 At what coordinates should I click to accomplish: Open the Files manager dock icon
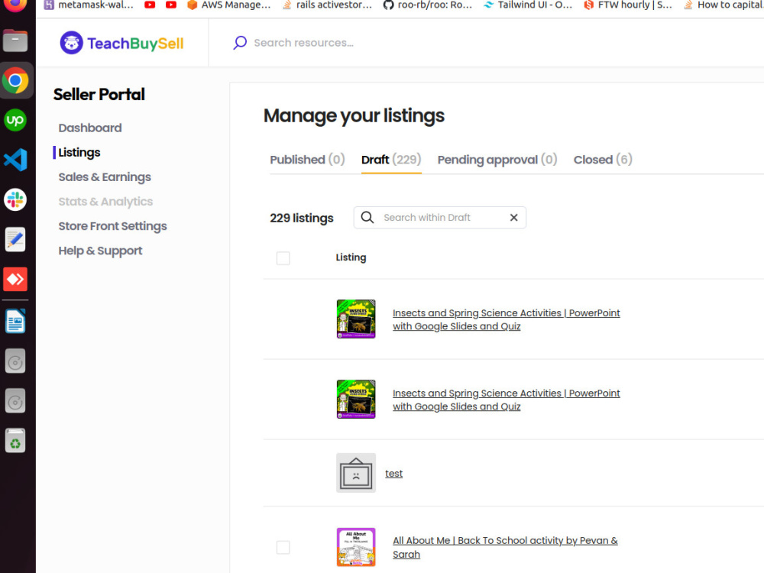(x=15, y=40)
